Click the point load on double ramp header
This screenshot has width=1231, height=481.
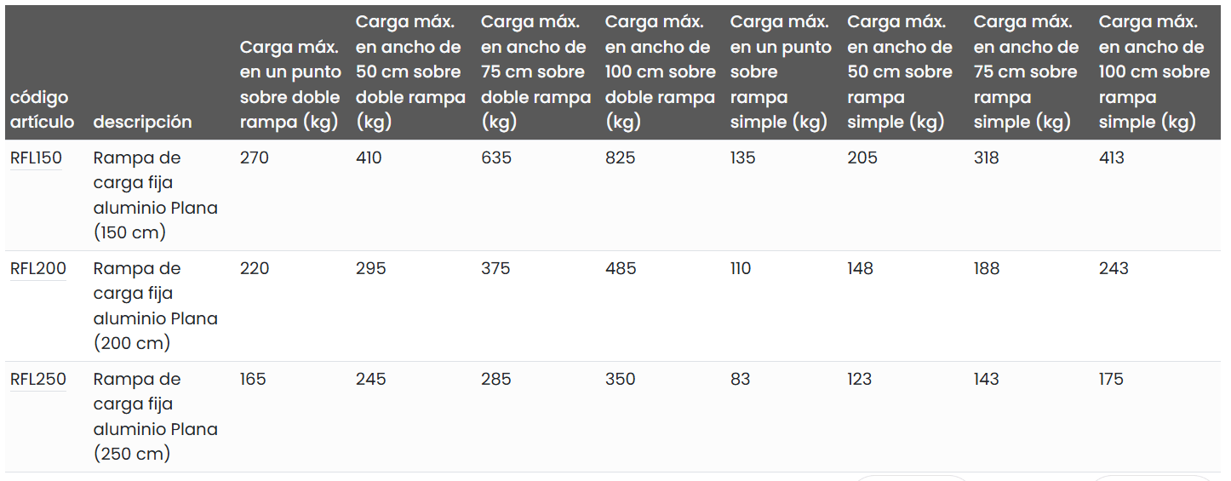(x=289, y=85)
